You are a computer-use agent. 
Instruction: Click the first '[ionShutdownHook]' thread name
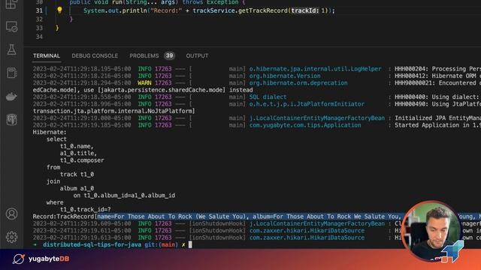click(217, 223)
